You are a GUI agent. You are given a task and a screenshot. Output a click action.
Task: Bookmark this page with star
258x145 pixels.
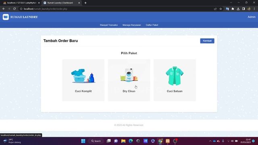(x=221, y=9)
